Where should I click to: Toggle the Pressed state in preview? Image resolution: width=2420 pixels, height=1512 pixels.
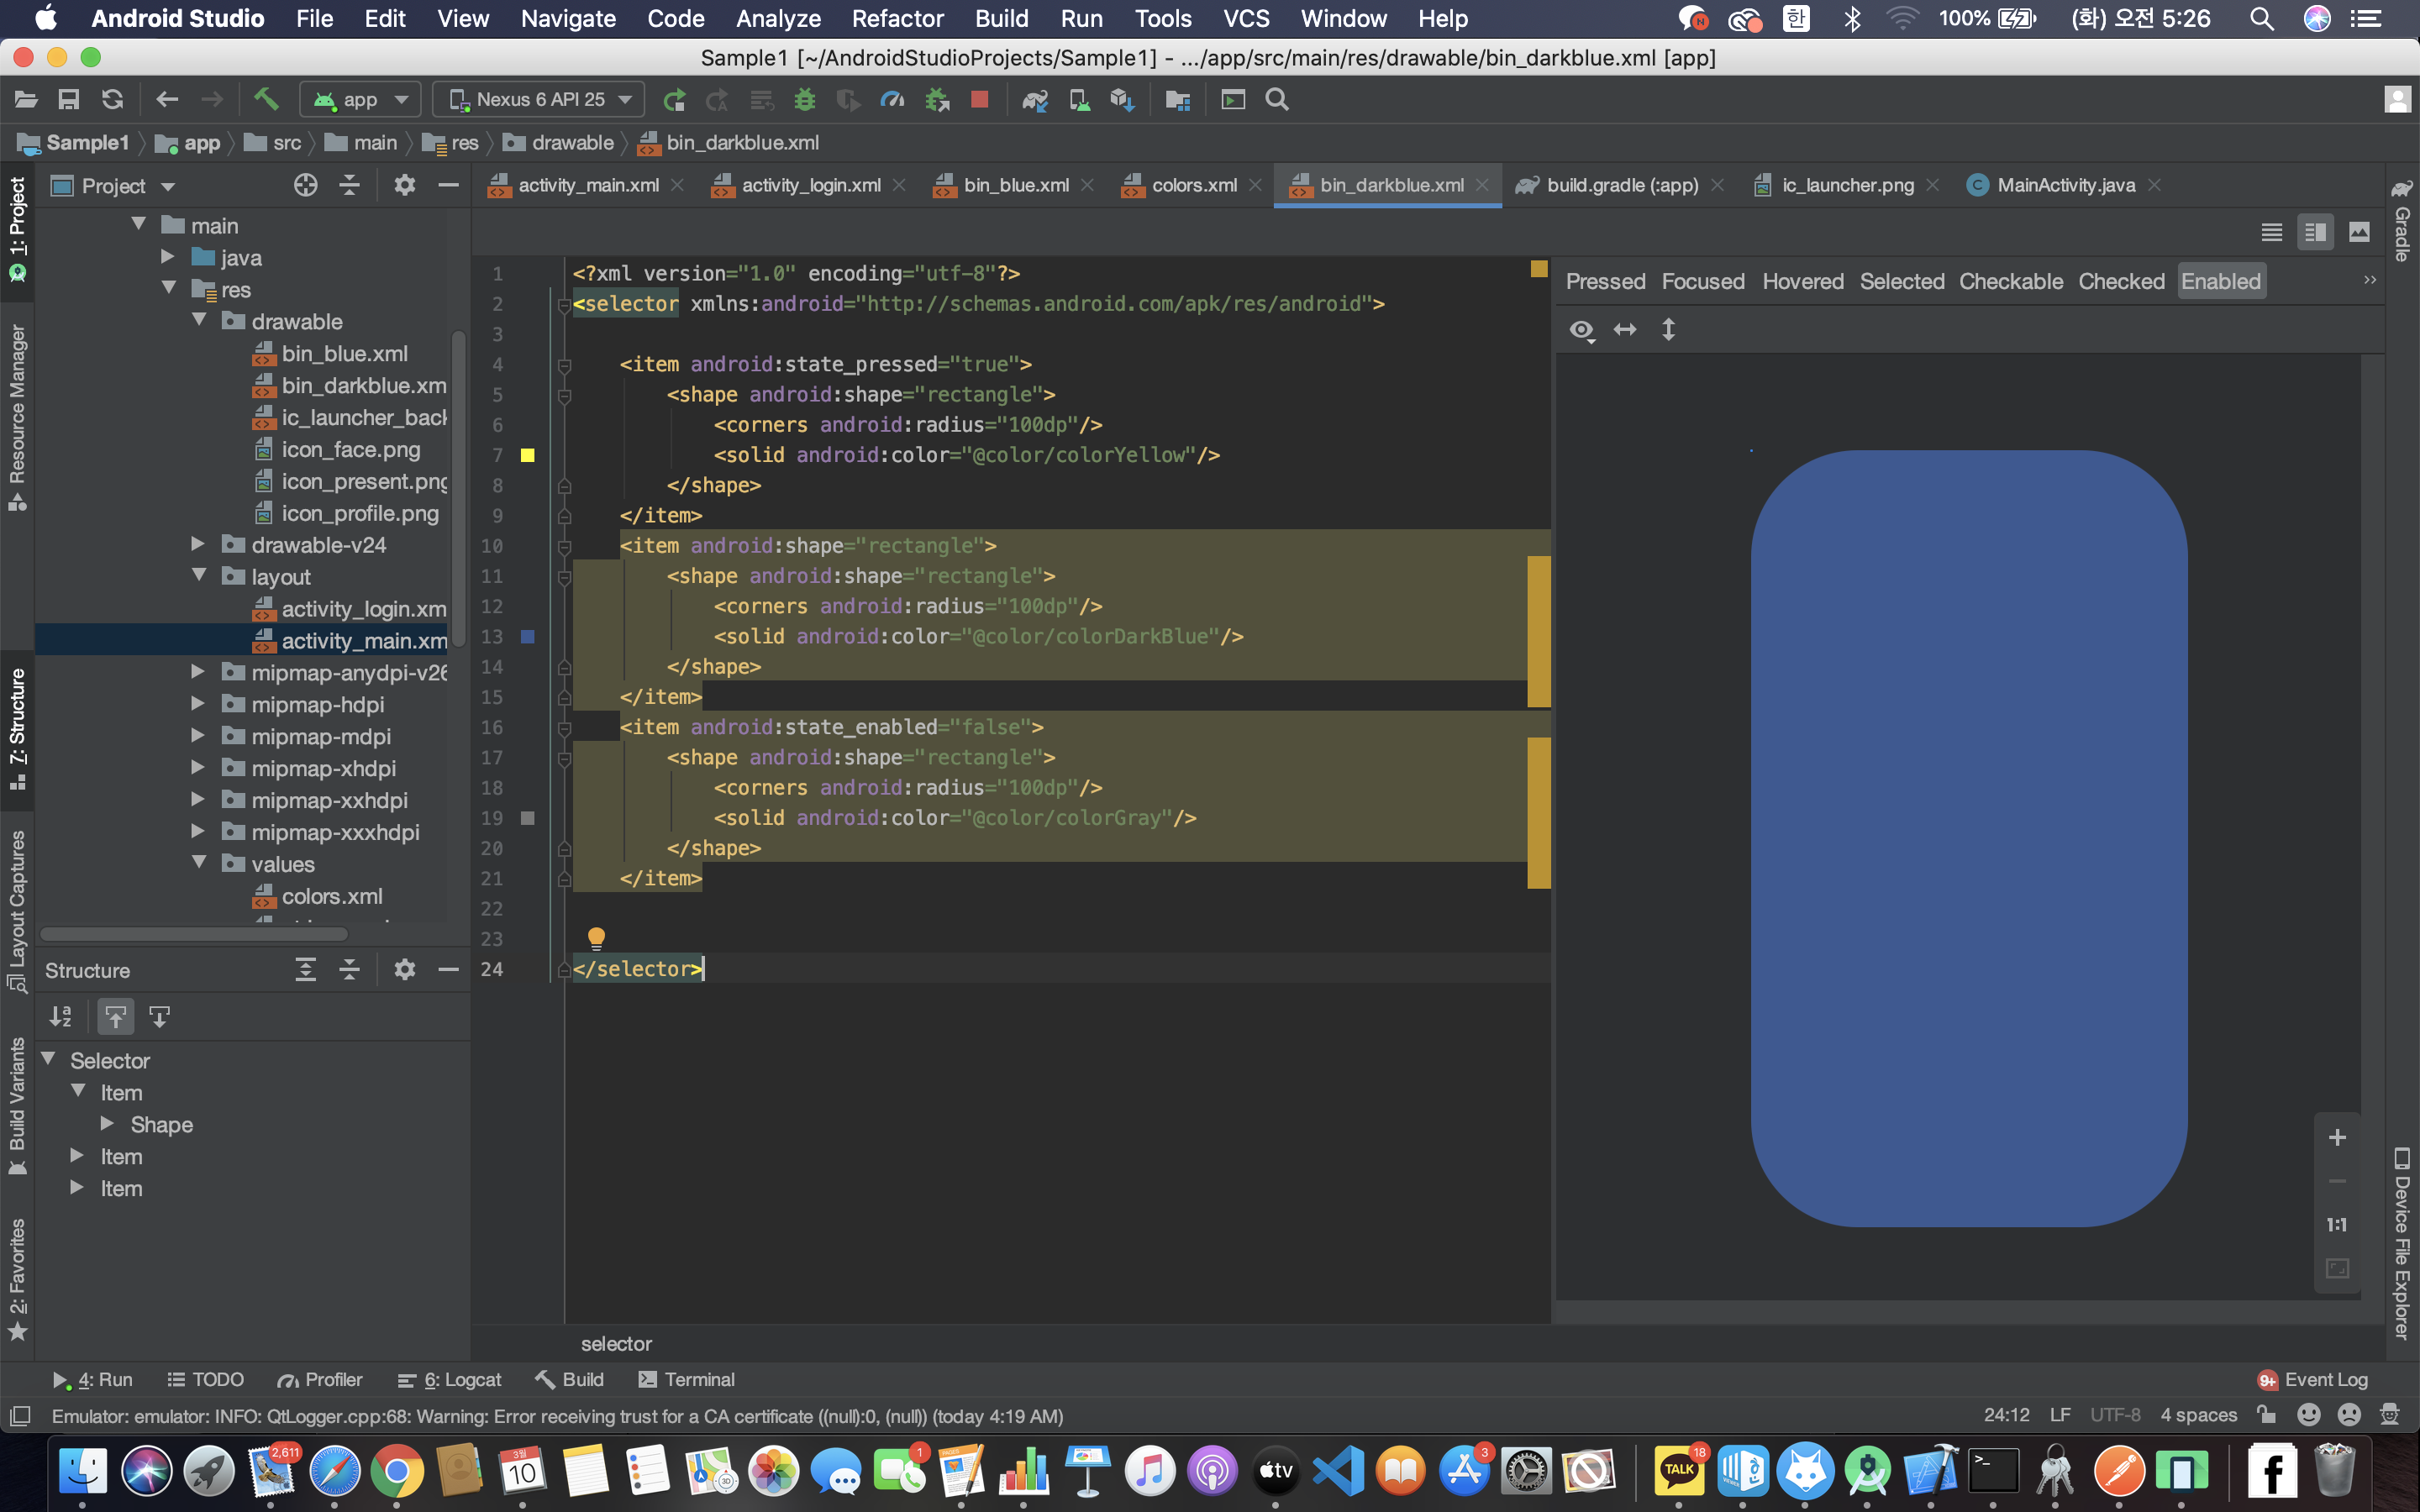[1605, 281]
